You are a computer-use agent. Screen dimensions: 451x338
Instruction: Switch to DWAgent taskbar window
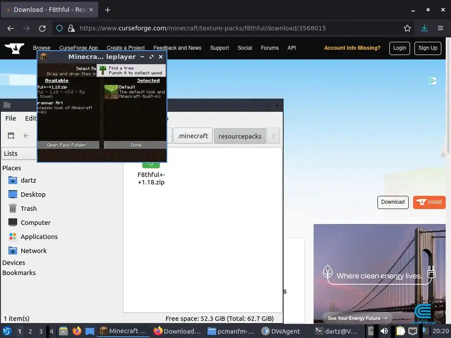[281, 331]
